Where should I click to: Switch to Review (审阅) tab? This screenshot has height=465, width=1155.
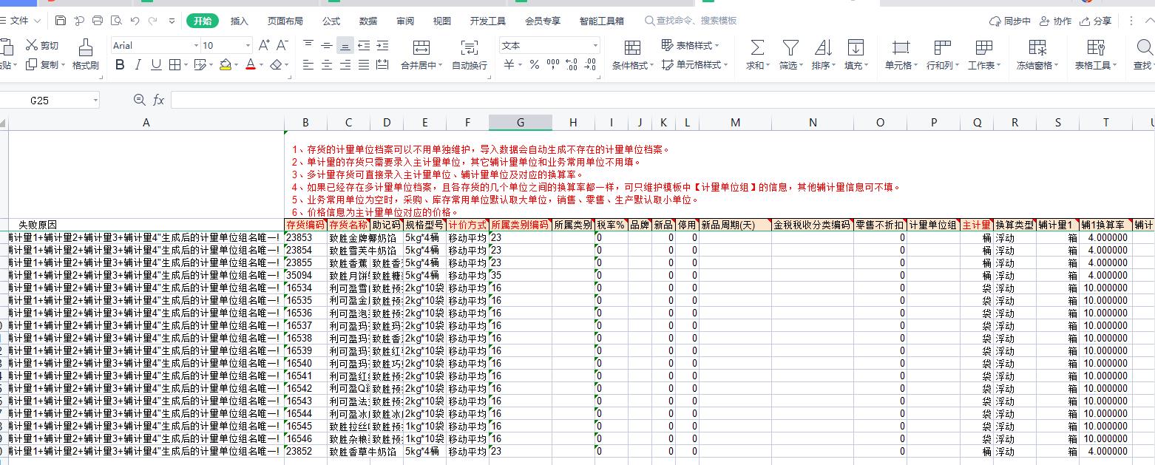click(405, 21)
